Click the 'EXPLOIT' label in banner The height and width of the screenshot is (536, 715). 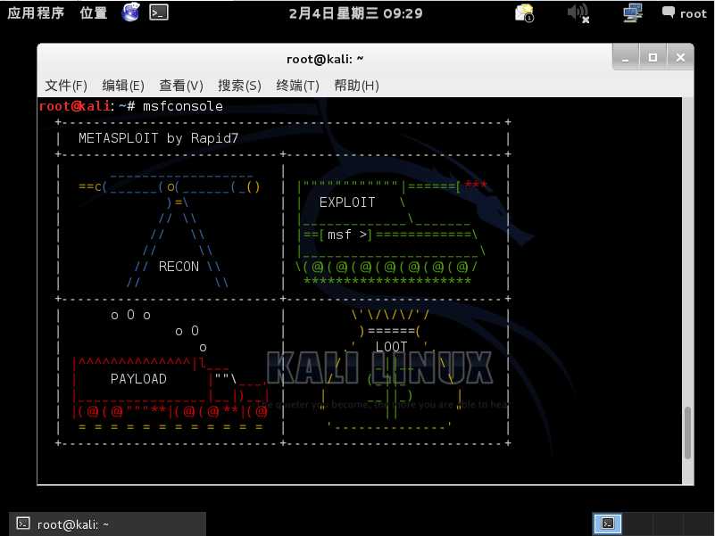347,202
